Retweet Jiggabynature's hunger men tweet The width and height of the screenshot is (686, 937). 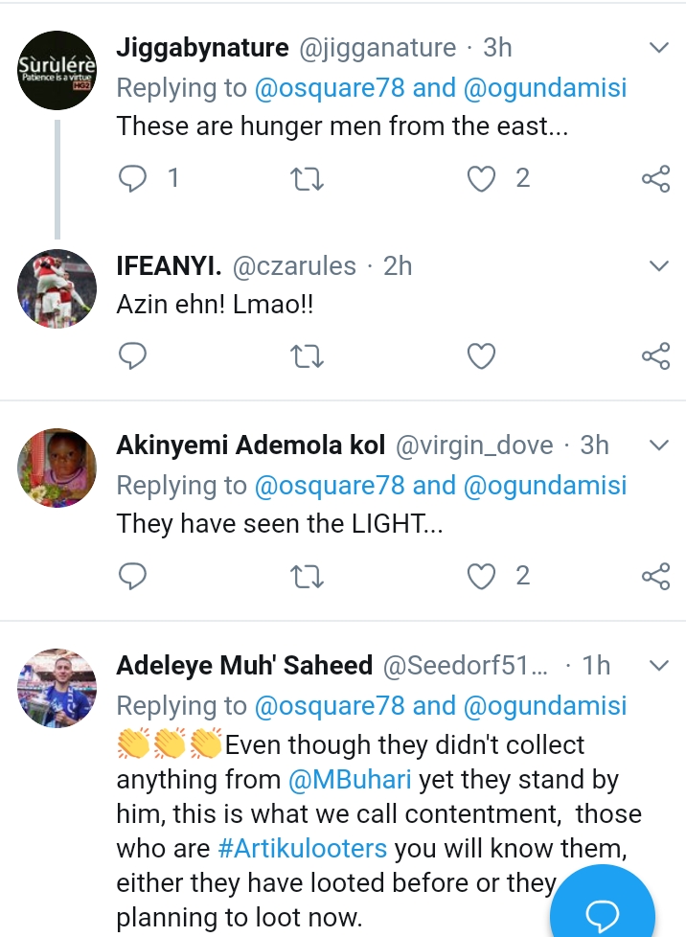(x=307, y=178)
